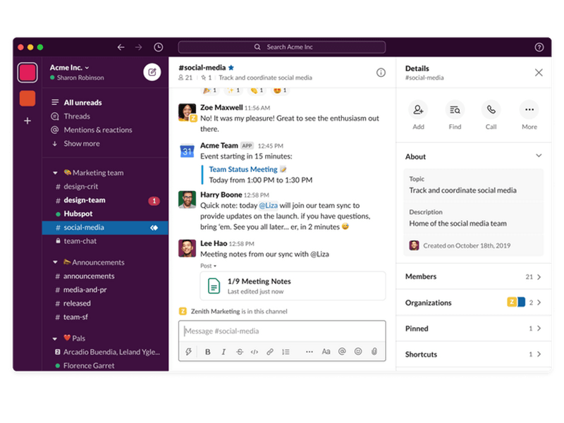Screen dimensions: 564x423
Task: Toggle bold formatting in the message composer
Action: coord(207,352)
